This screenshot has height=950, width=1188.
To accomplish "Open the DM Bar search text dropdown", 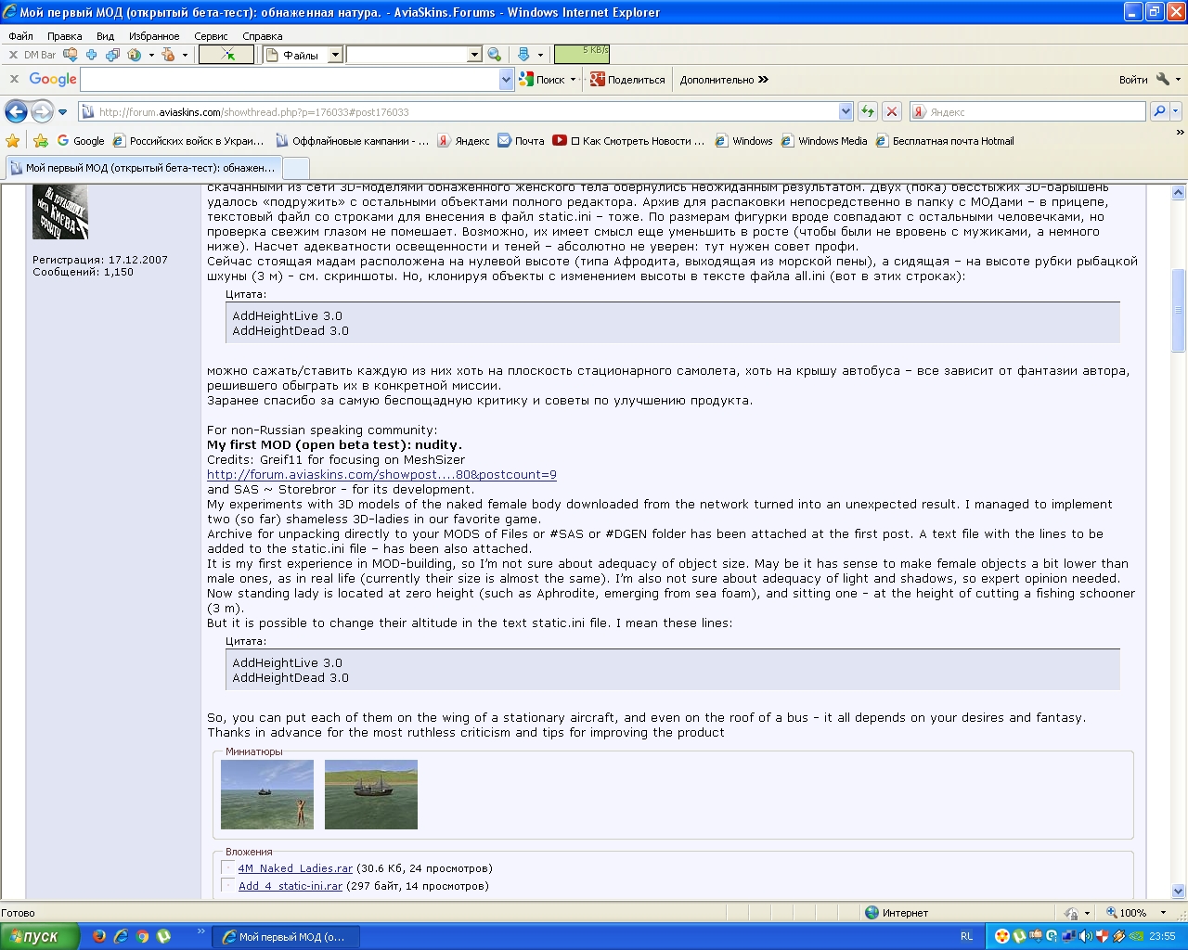I will (x=474, y=55).
